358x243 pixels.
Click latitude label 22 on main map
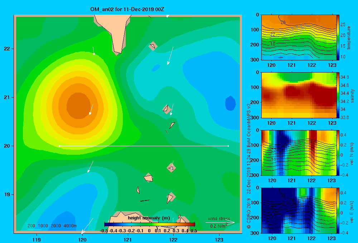coord(7,49)
